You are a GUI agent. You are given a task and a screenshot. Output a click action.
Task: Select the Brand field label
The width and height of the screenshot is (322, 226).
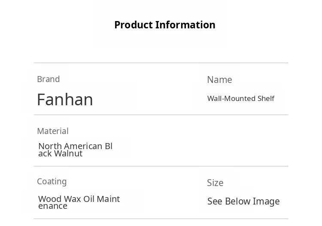tap(49, 79)
